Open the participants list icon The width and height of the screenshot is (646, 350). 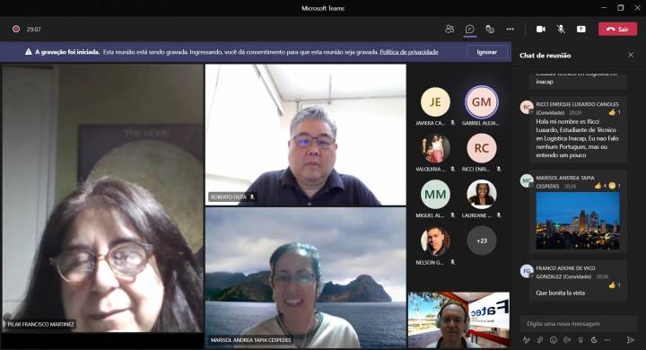(x=450, y=29)
